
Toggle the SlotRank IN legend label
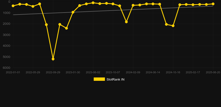(116, 79)
